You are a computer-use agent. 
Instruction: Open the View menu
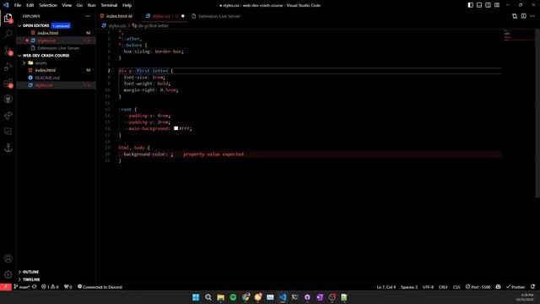67,5
